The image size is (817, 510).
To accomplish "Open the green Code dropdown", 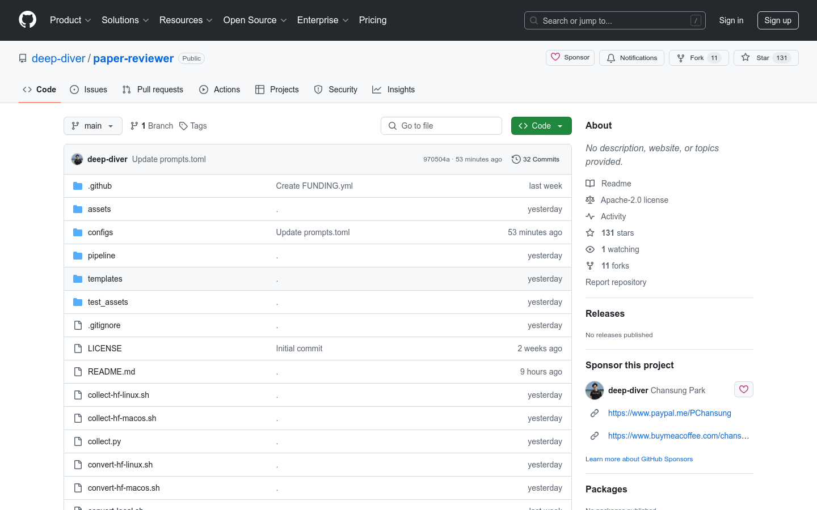I will click(541, 126).
